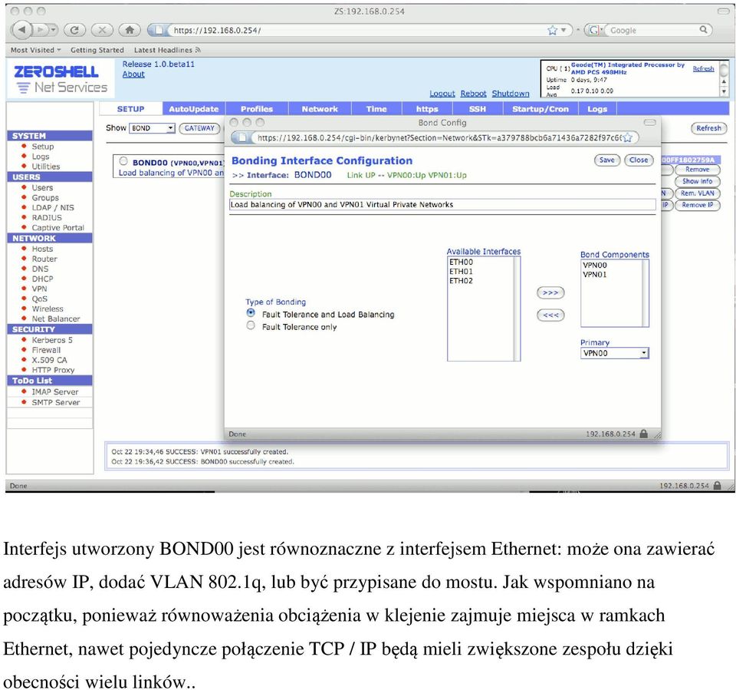Open the Network tab
The width and height of the screenshot is (736, 690).
(x=320, y=108)
